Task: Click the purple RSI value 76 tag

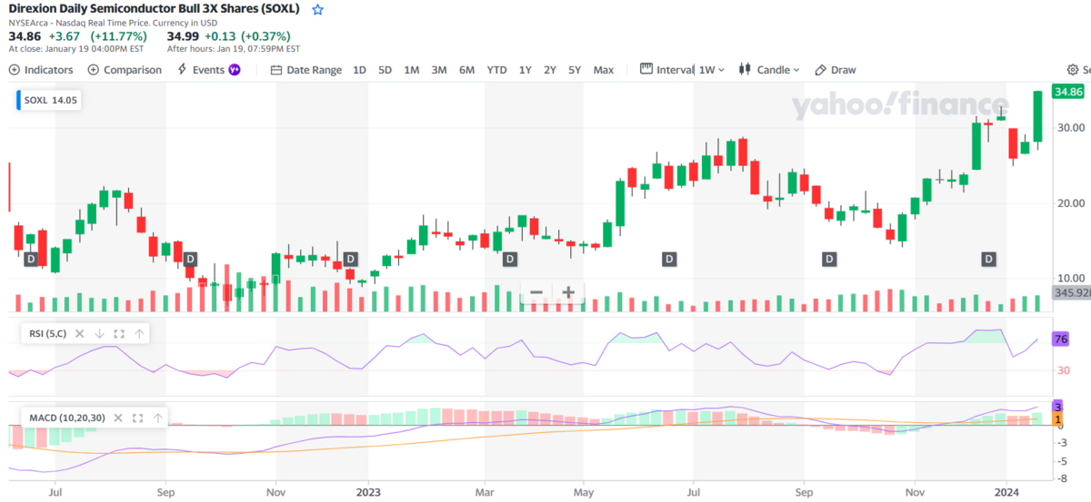Action: 1060,340
